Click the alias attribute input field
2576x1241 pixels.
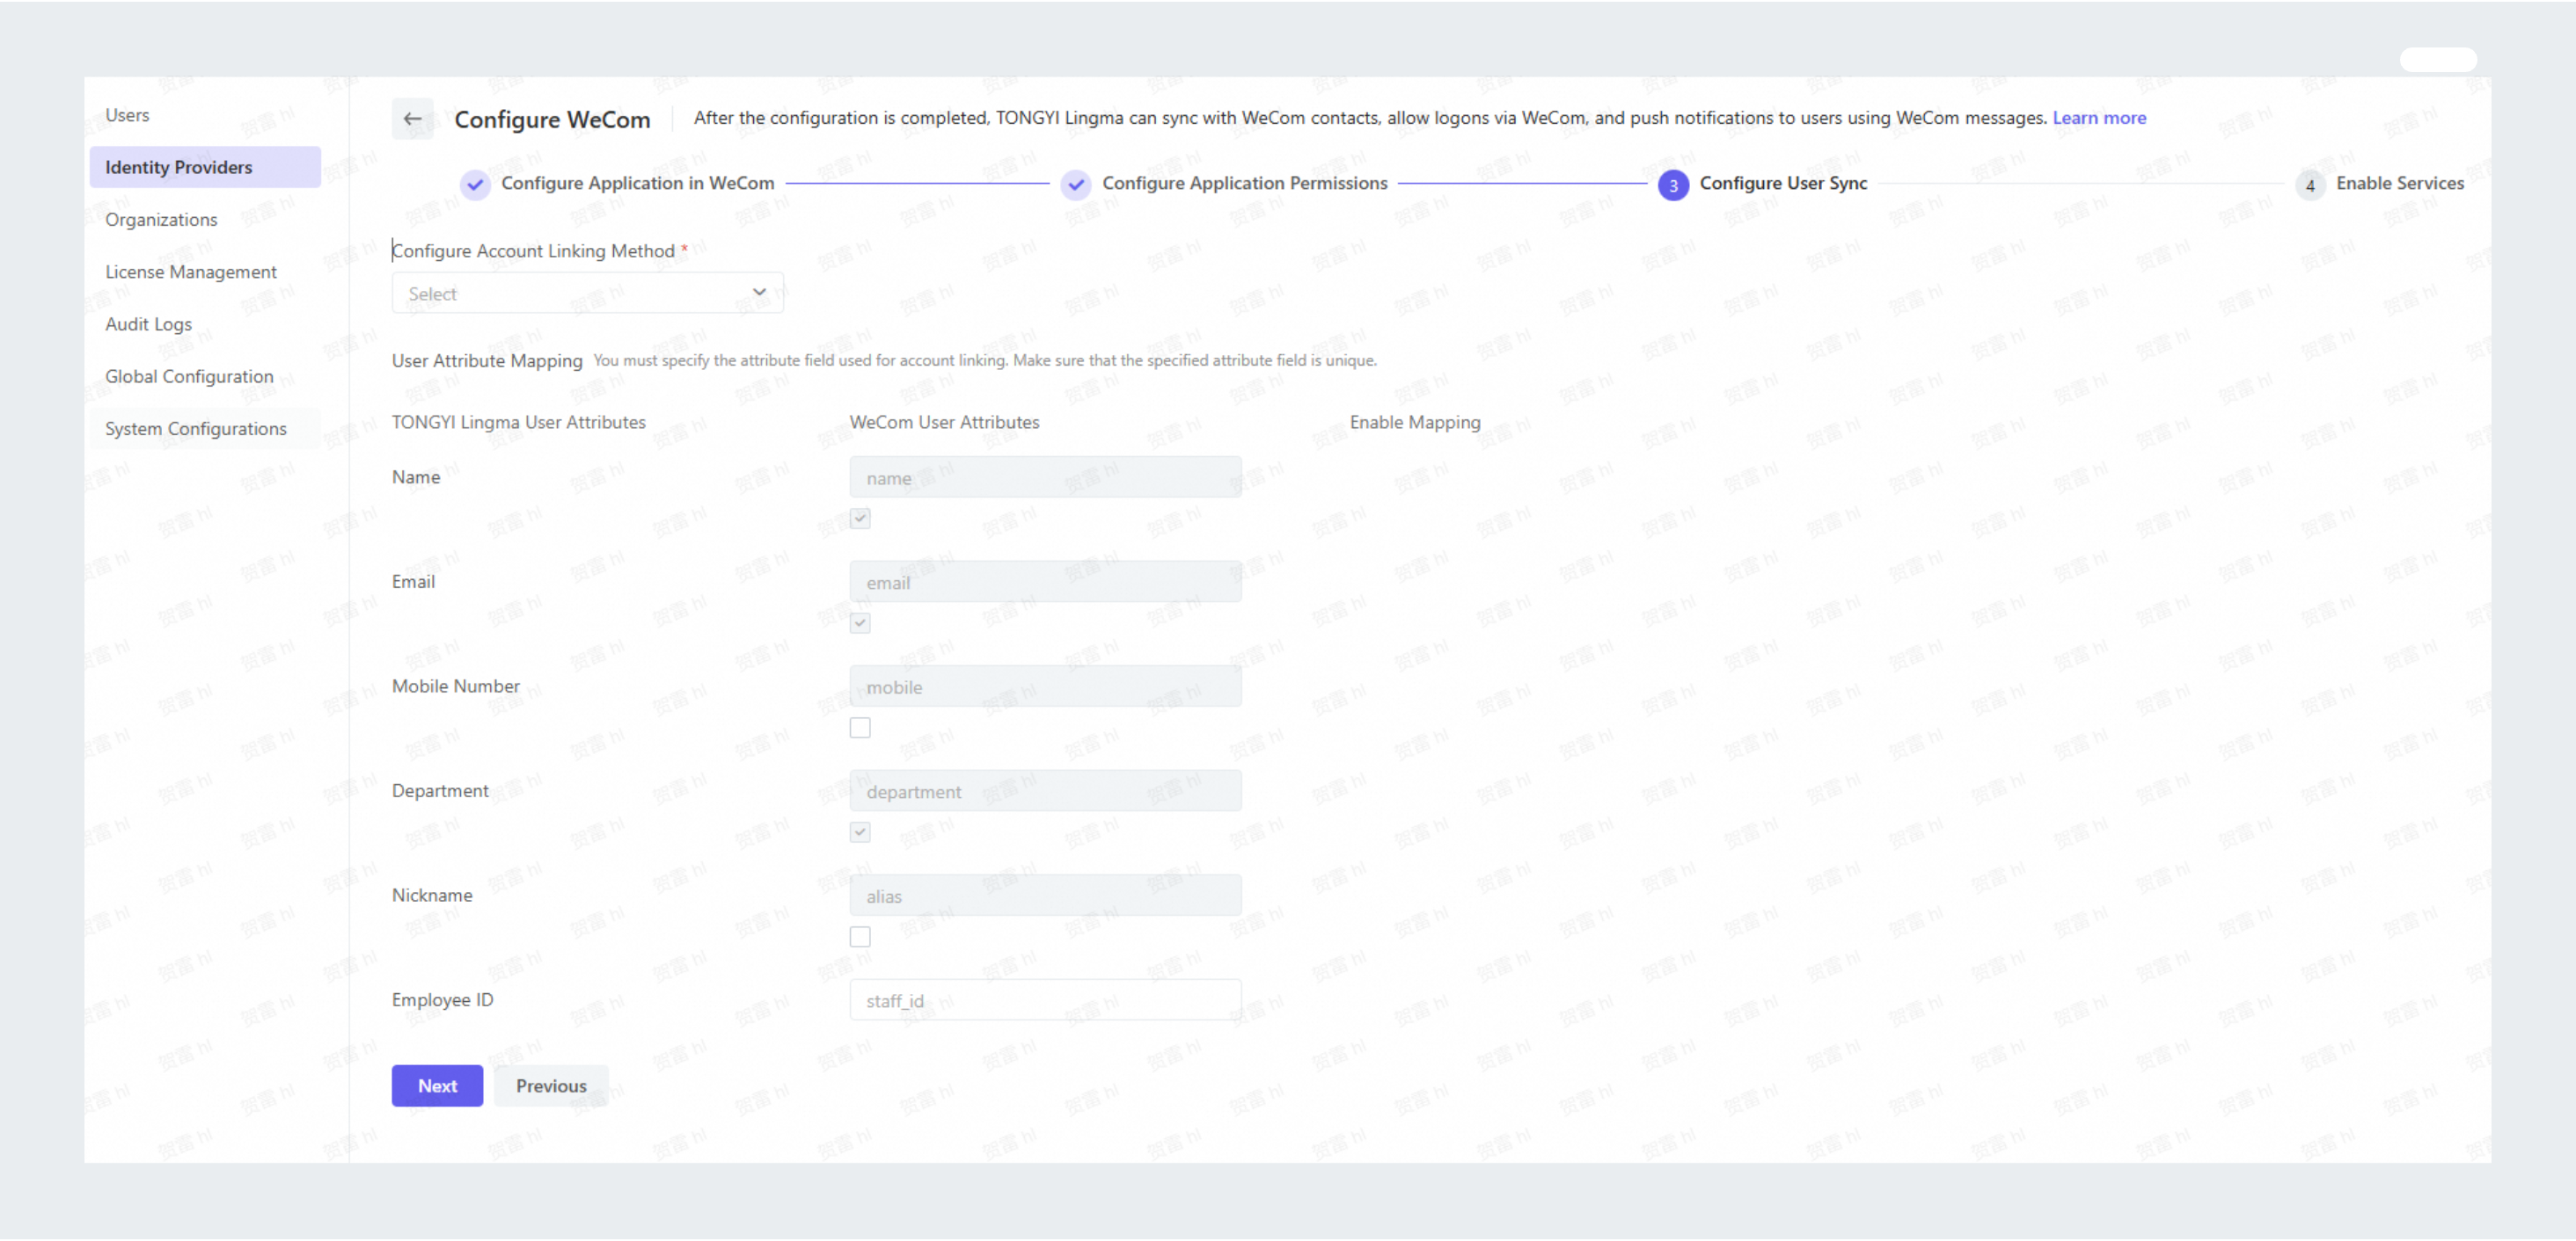point(1045,896)
